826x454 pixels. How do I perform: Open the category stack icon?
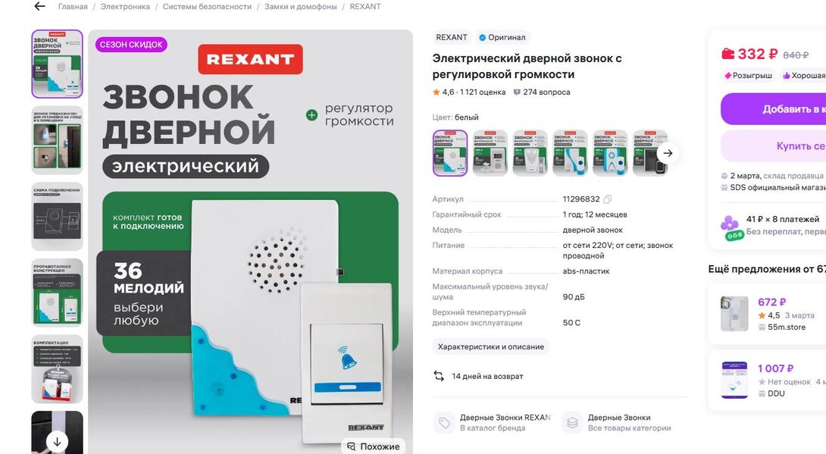pos(572,422)
